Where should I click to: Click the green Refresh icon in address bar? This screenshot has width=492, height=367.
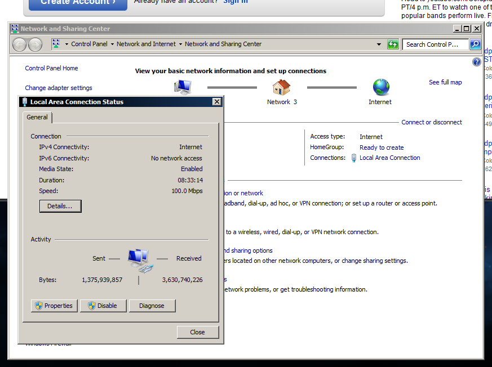point(393,44)
